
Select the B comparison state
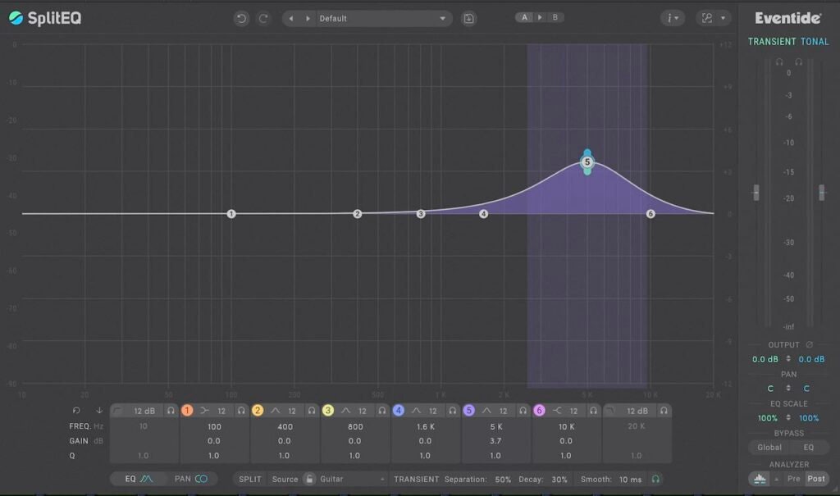pyautogui.click(x=555, y=17)
